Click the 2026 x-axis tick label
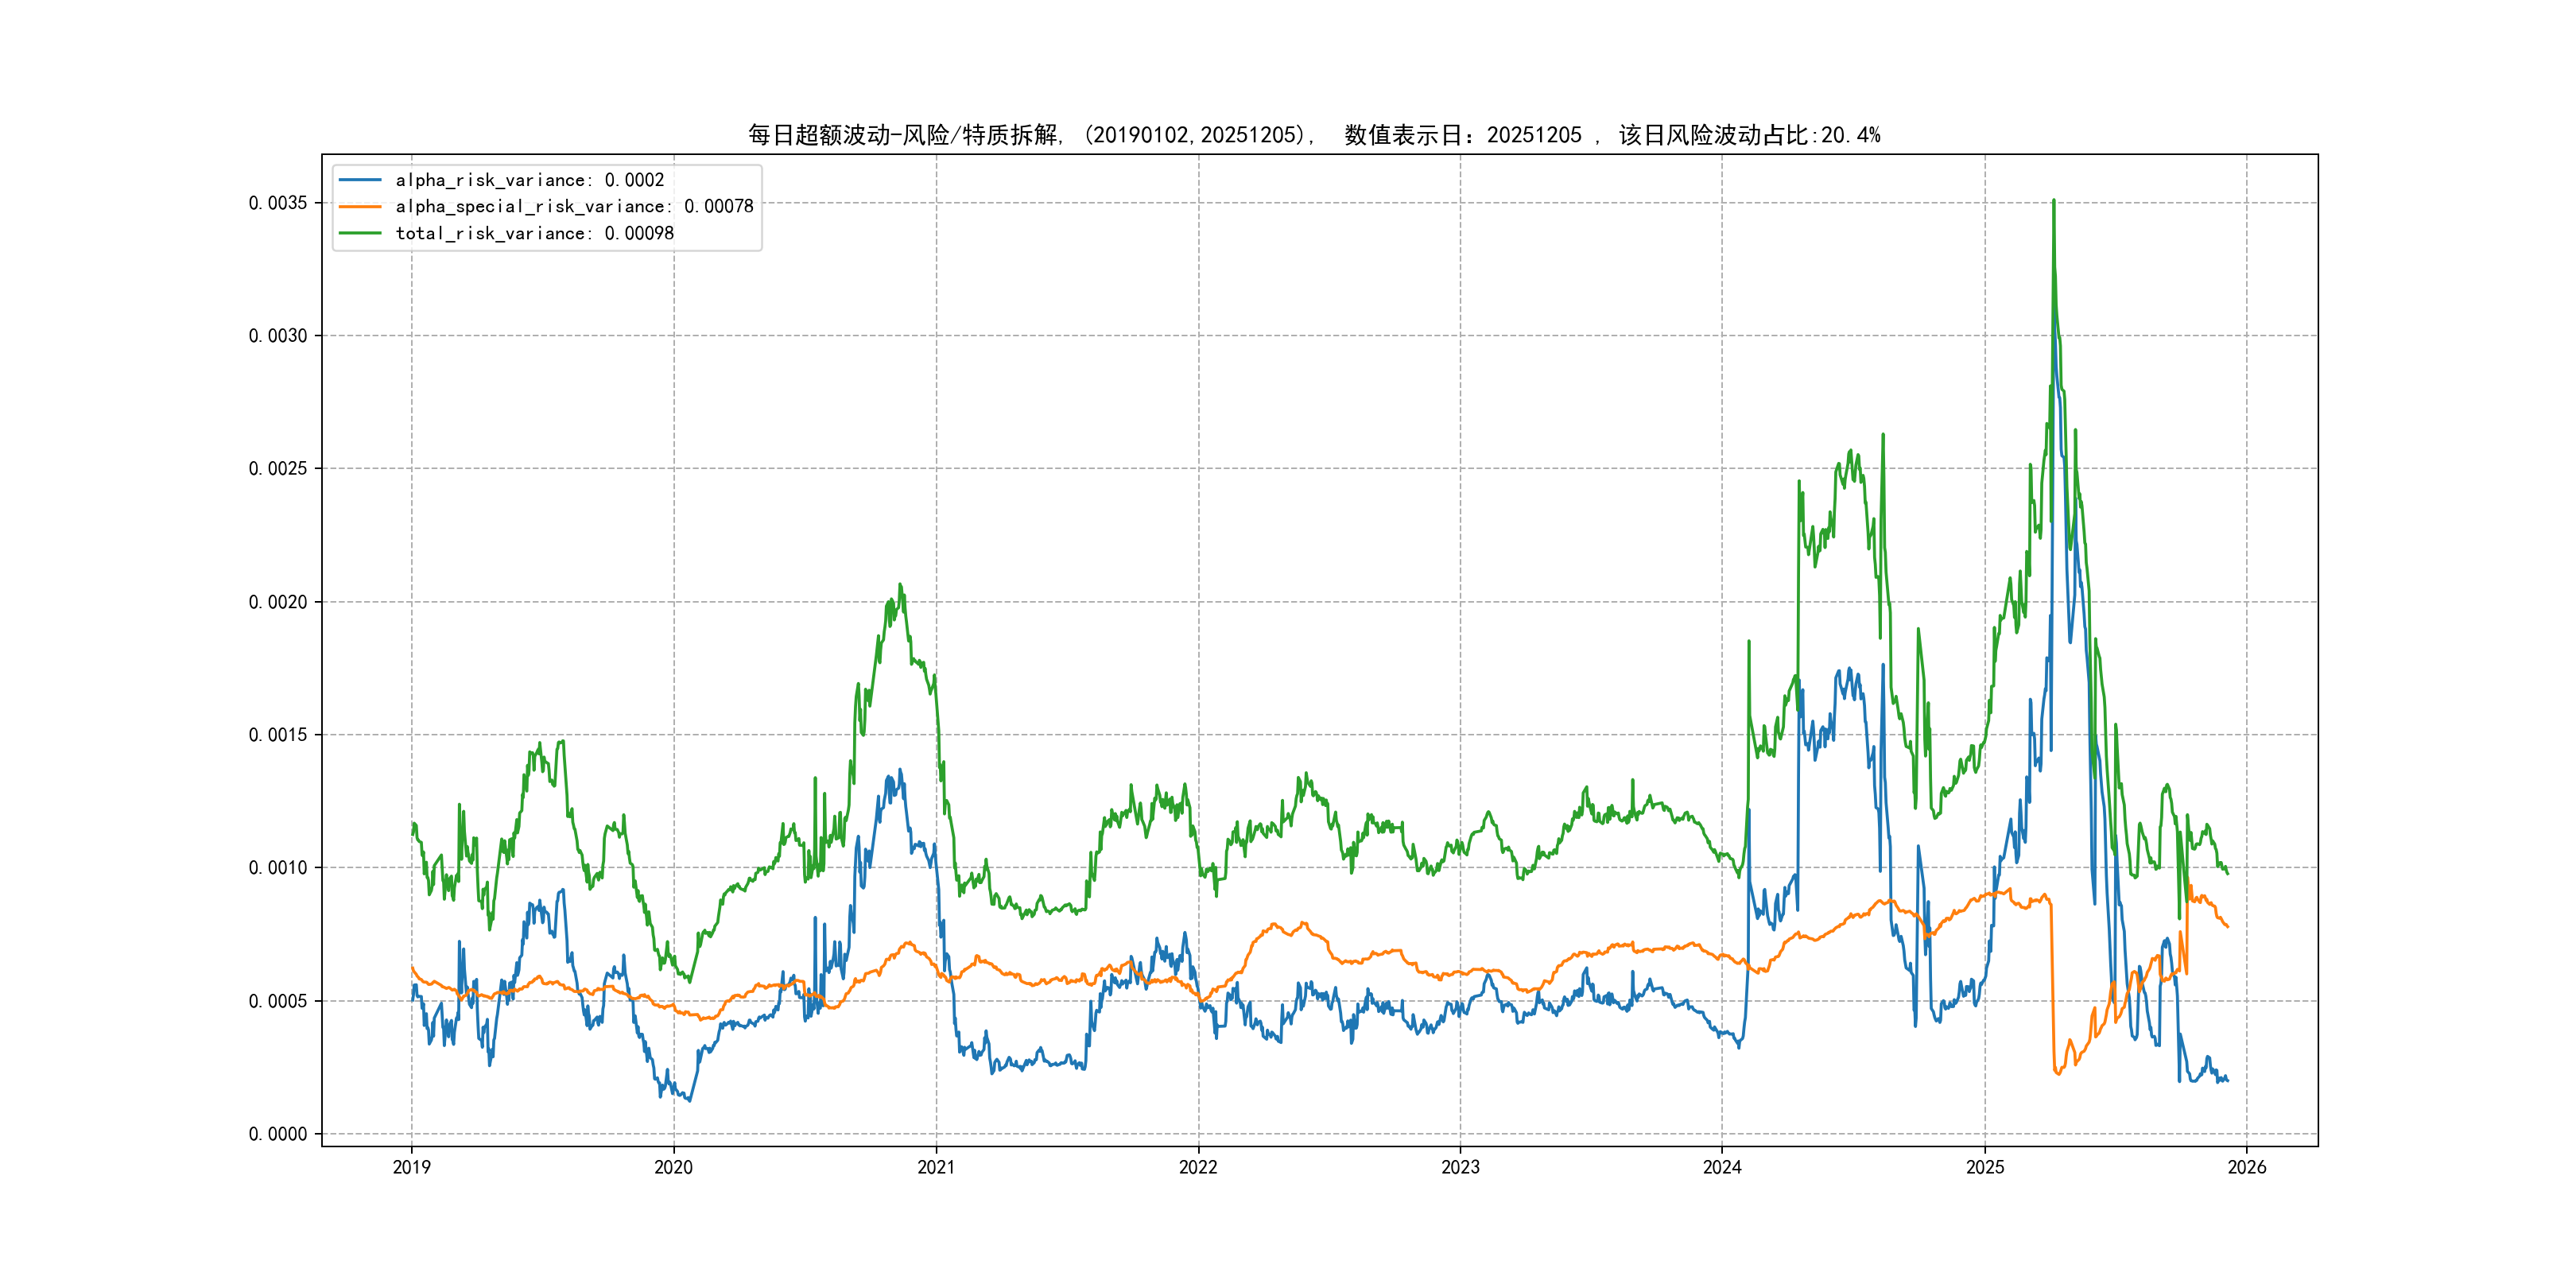This screenshot has width=2576, height=1288. (x=2247, y=1167)
